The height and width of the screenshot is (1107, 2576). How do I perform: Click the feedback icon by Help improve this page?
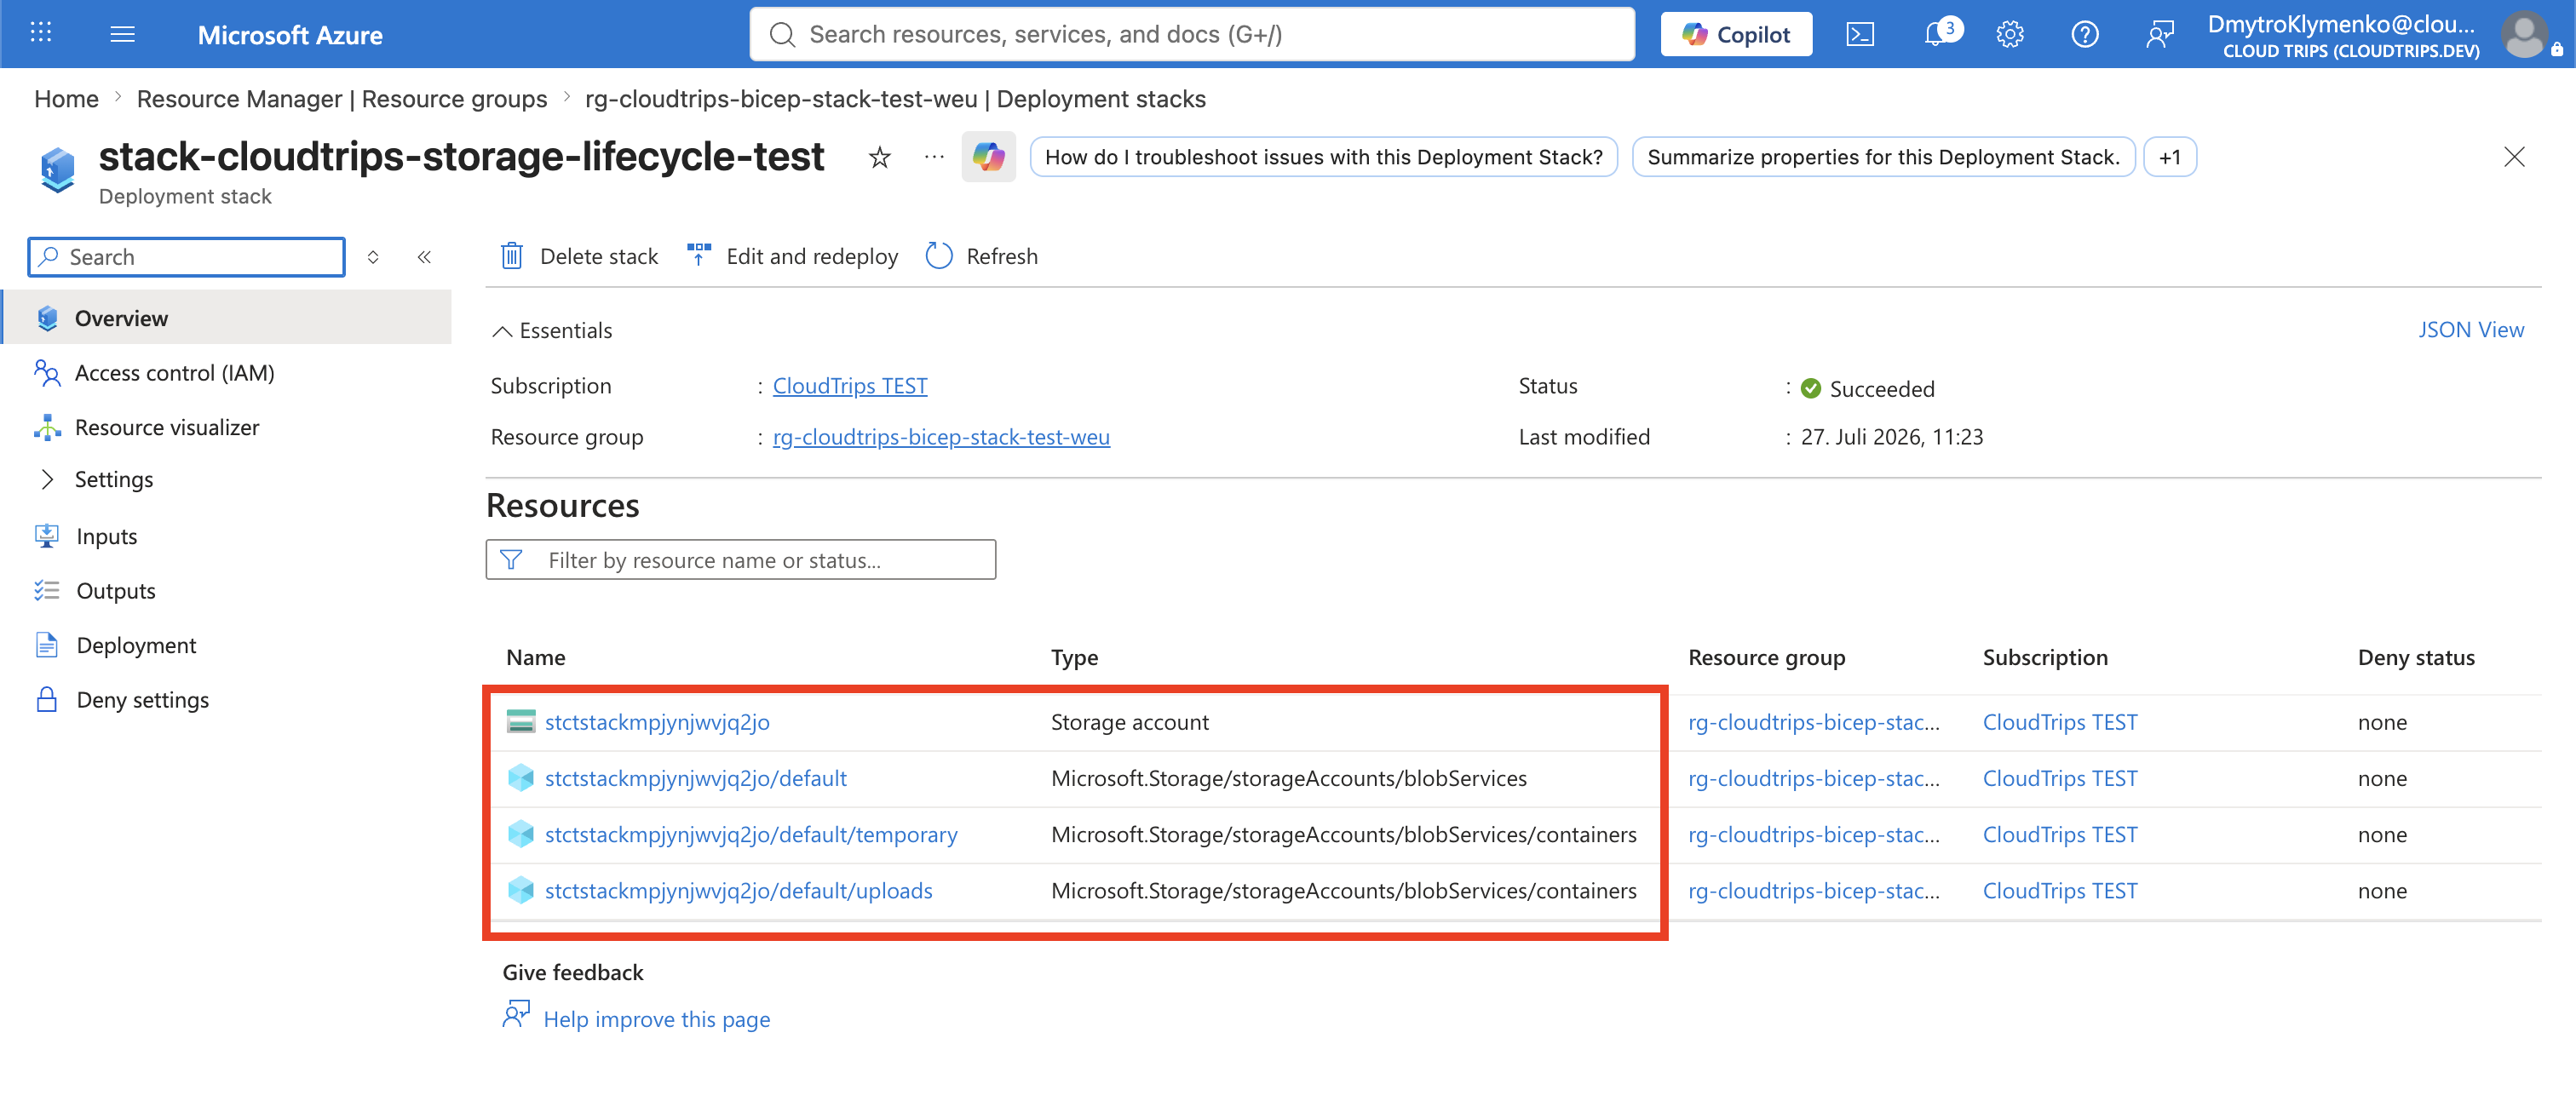point(516,1015)
